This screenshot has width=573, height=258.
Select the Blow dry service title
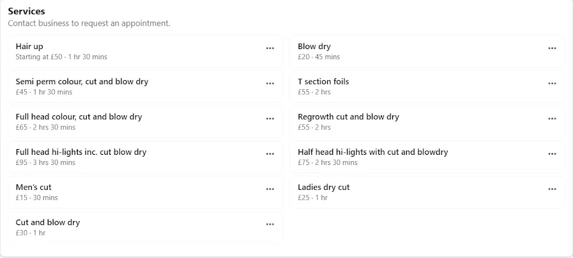(x=314, y=47)
